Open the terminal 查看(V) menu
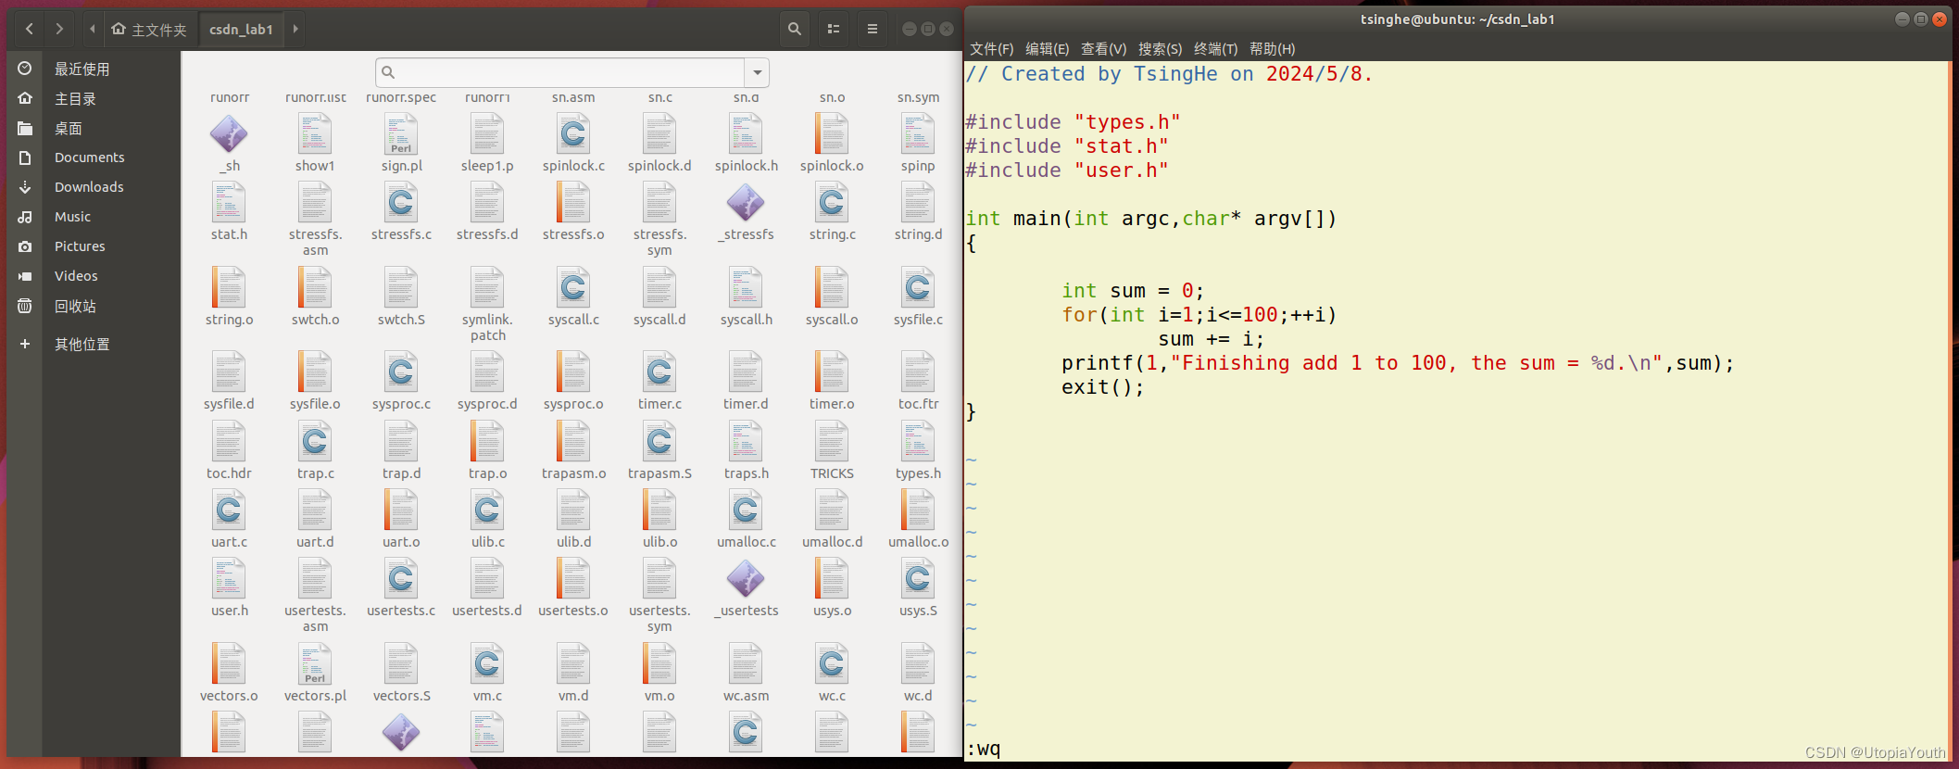 [1103, 48]
